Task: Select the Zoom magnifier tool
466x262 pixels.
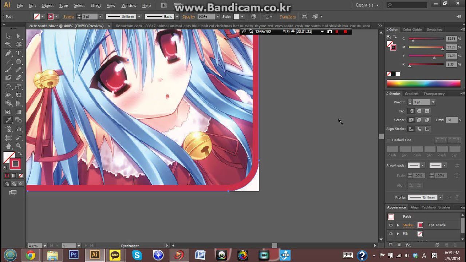Action: click(19, 146)
